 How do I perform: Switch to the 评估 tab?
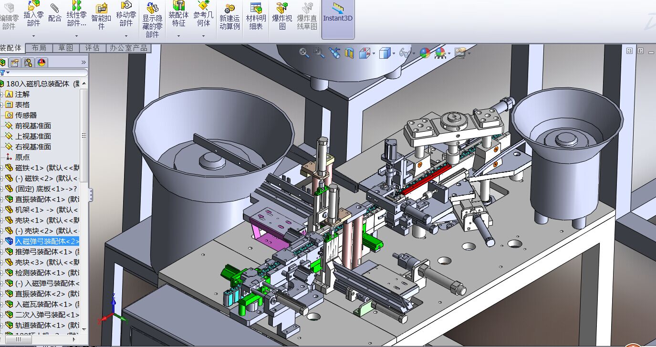(92, 48)
